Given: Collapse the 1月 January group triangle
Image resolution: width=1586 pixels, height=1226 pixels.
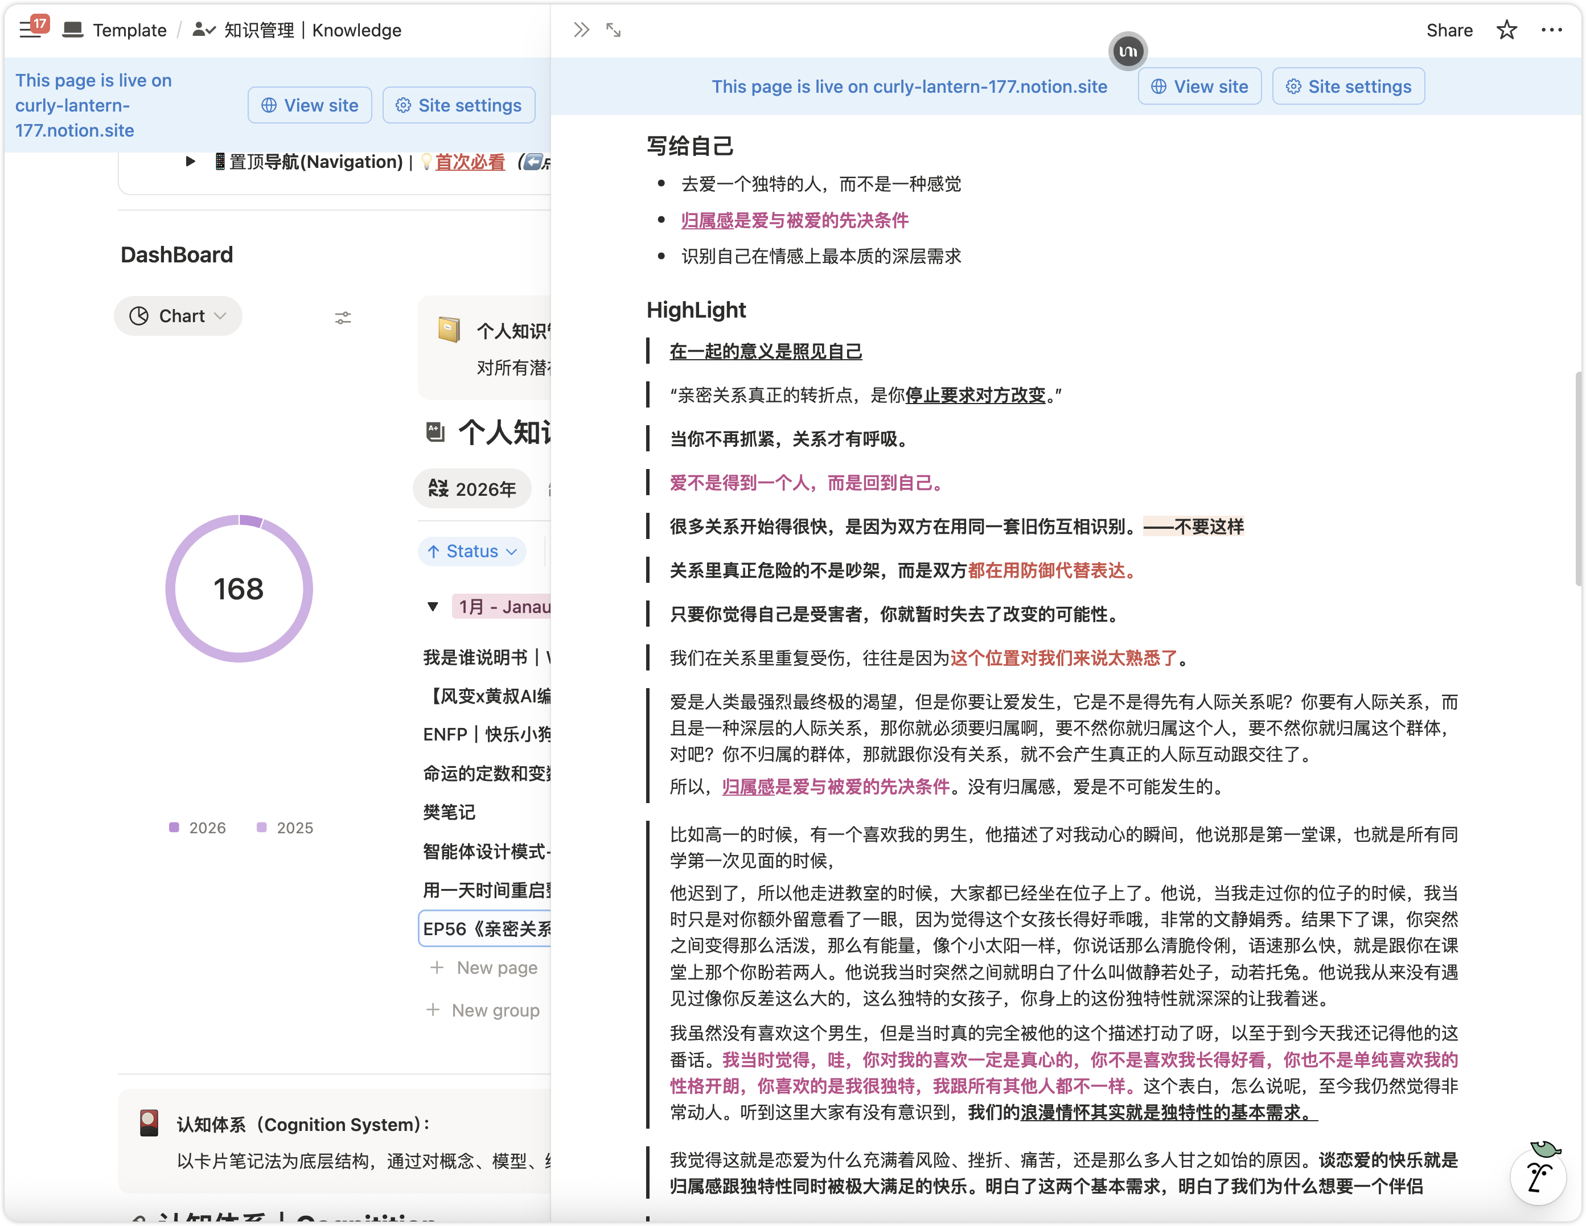Looking at the screenshot, I should click(433, 606).
